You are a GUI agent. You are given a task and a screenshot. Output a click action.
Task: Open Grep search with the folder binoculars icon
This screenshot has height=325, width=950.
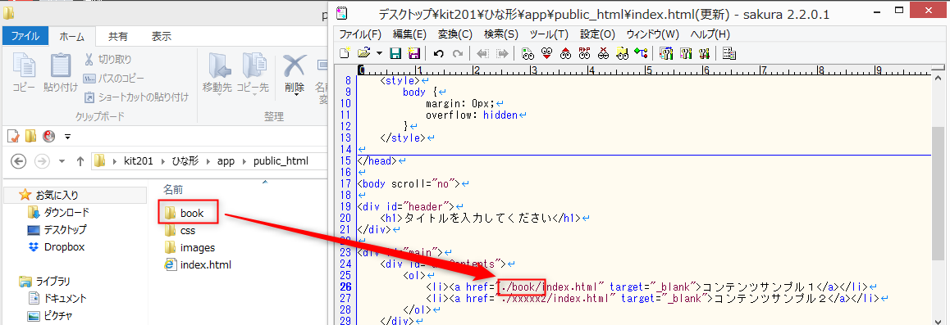pyautogui.click(x=622, y=53)
